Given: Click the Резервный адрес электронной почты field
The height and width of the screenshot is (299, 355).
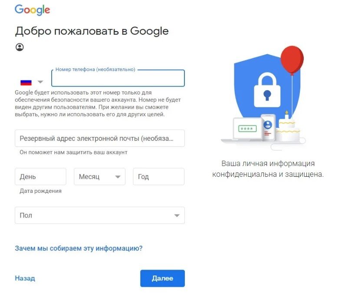Looking at the screenshot, I should point(99,138).
